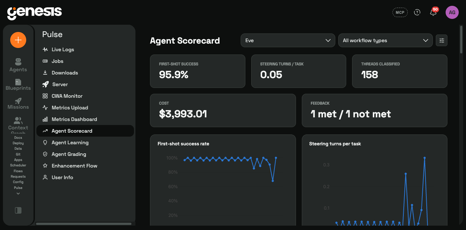Open CWA Monitor page

pos(85,96)
